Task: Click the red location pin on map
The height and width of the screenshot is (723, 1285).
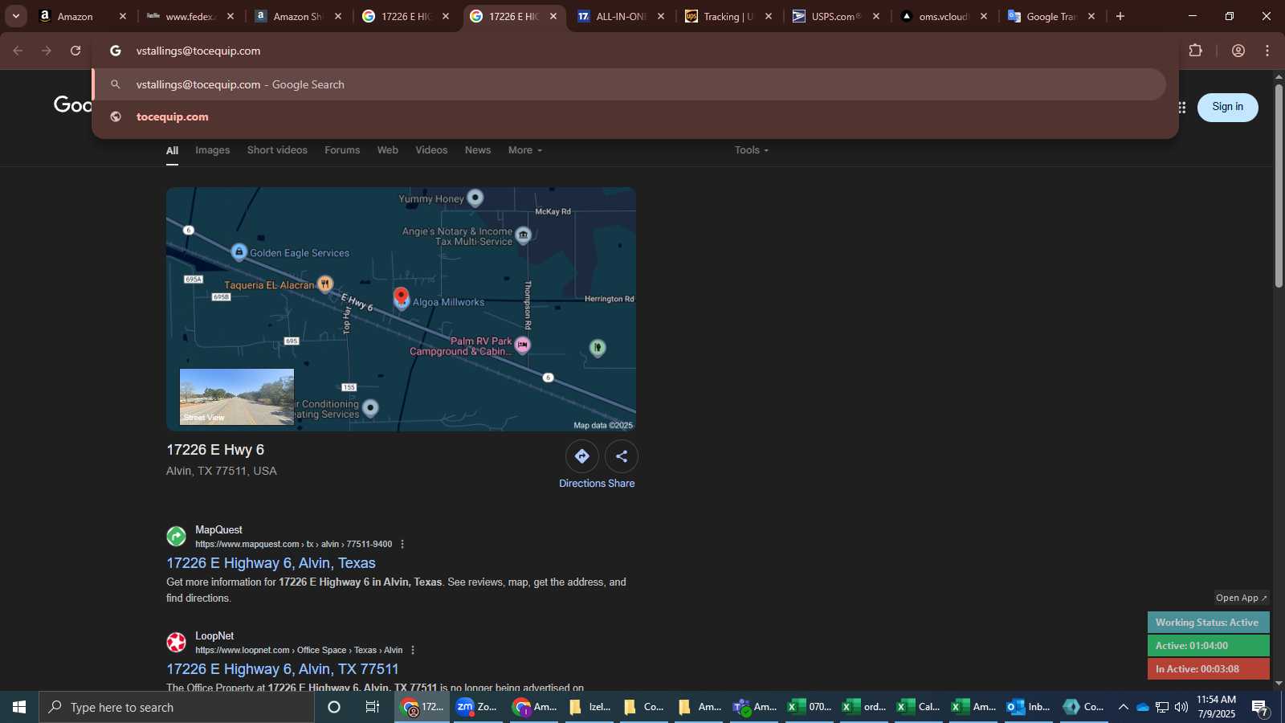Action: pyautogui.click(x=401, y=296)
